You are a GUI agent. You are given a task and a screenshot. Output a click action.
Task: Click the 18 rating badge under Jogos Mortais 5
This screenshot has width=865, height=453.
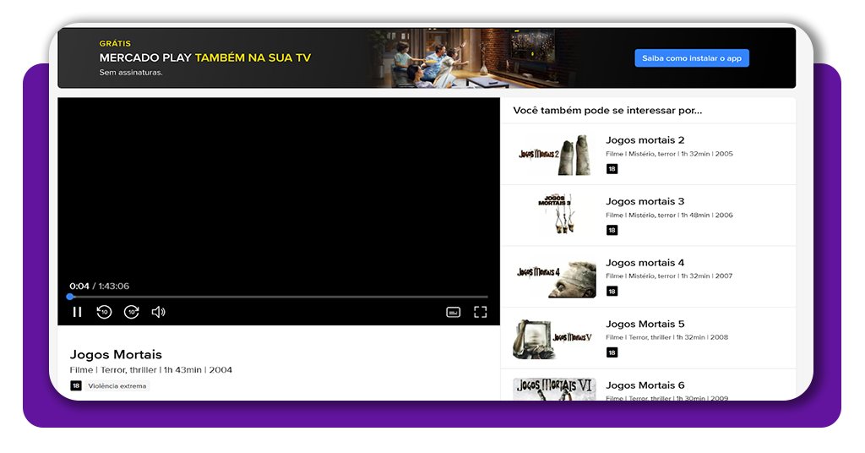click(612, 352)
